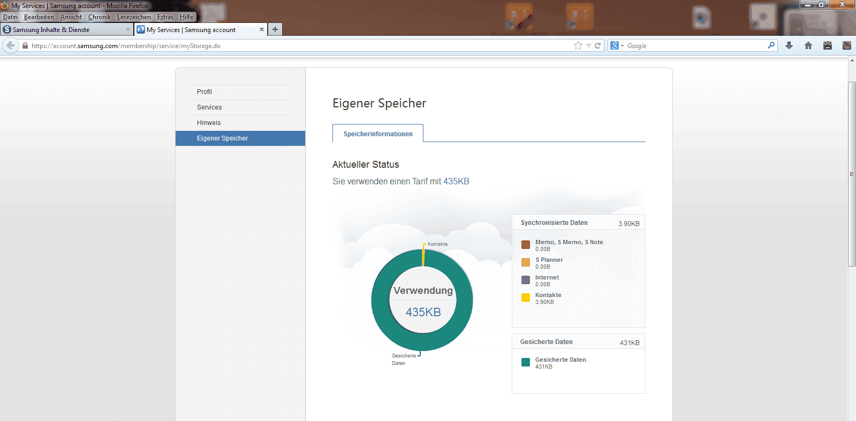856x421 pixels.
Task: Click the Eigener Speicher page heading
Action: click(379, 103)
